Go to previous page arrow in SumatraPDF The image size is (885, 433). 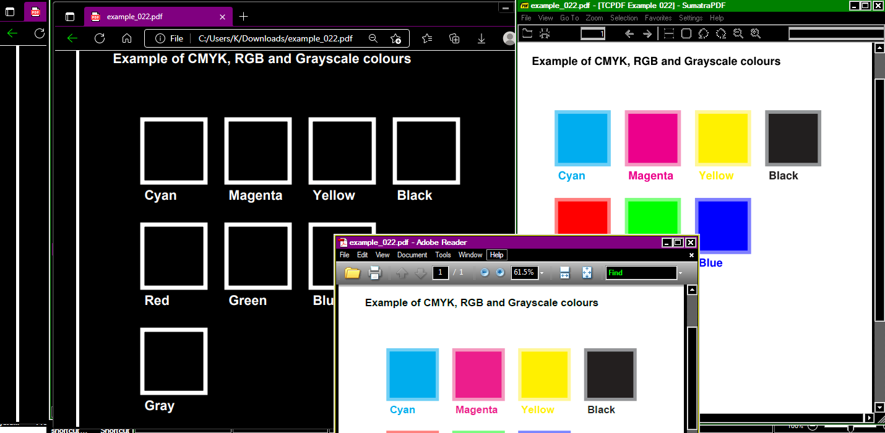coord(629,33)
